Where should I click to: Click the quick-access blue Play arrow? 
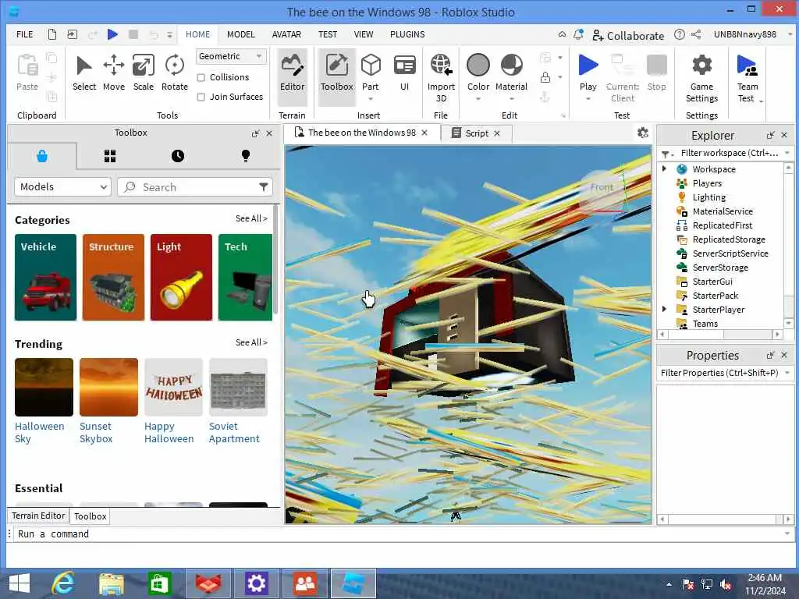(x=112, y=34)
